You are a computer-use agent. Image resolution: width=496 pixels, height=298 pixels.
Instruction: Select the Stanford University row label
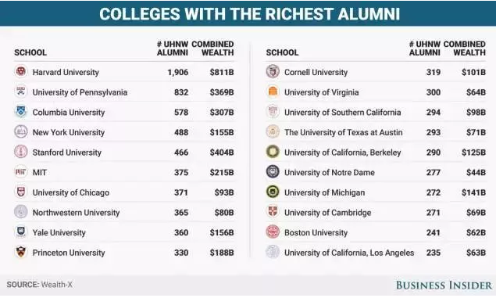pos(67,153)
